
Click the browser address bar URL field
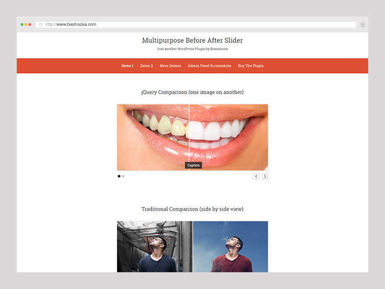coord(196,25)
